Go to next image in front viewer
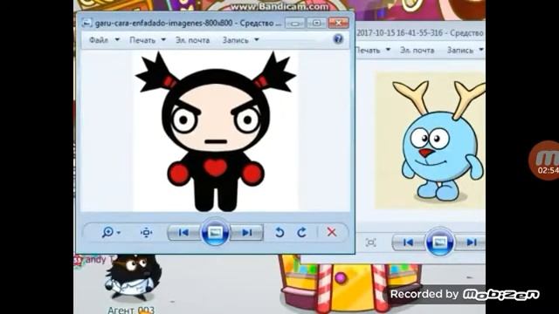The image size is (559, 314). click(x=246, y=233)
